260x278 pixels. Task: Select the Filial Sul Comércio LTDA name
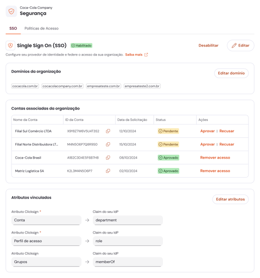click(33, 131)
